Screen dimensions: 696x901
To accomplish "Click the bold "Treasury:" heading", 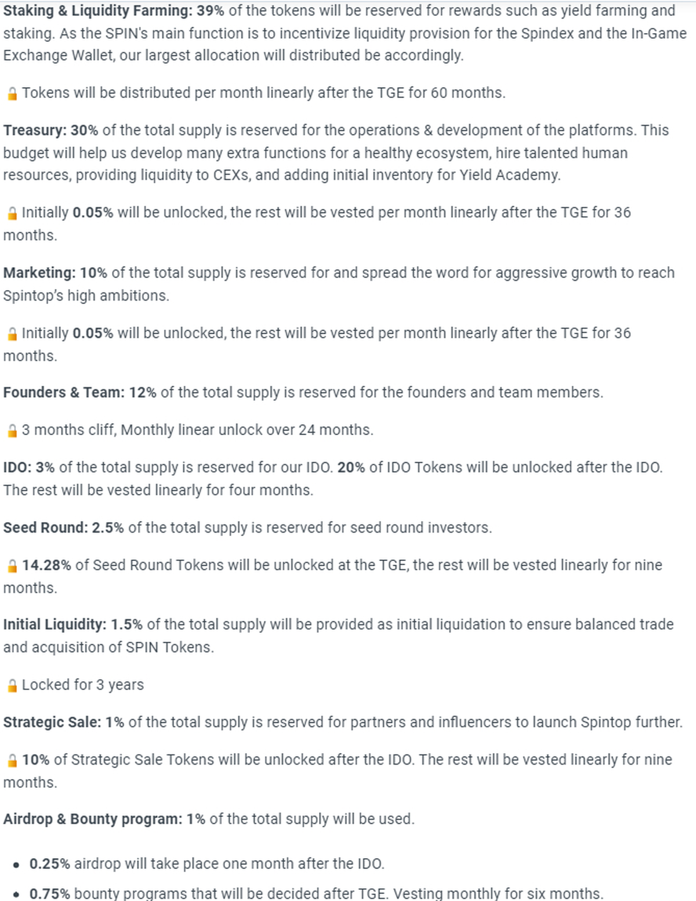I will [35, 131].
